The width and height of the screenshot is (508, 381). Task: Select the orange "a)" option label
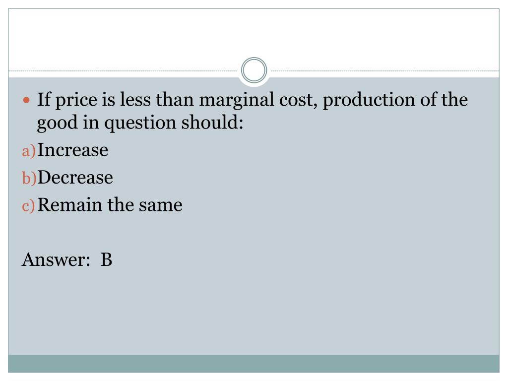tap(29, 151)
